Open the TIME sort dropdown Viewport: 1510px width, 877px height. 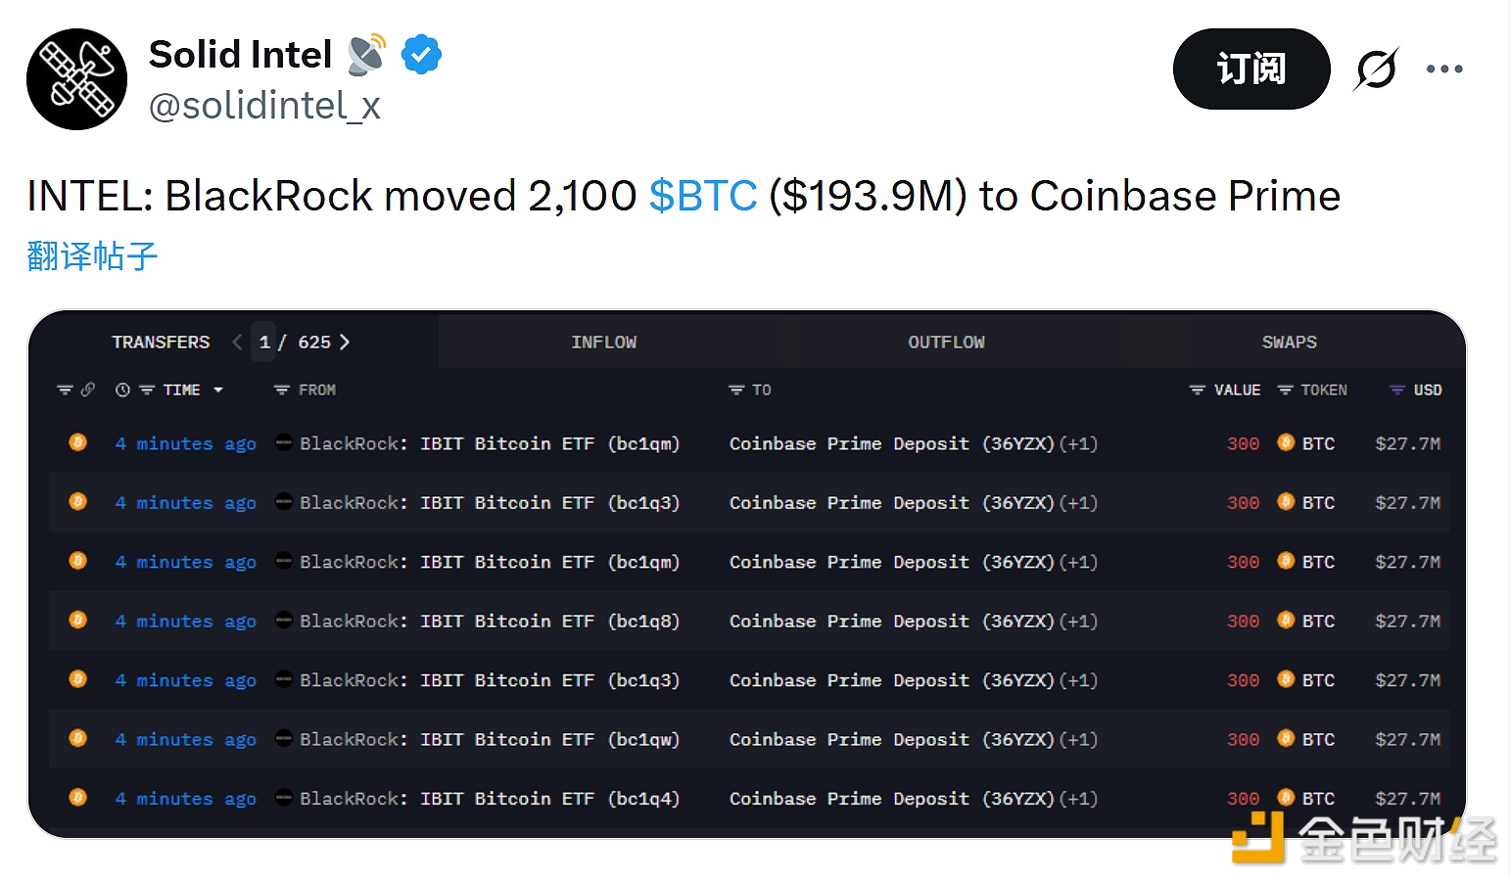[218, 390]
